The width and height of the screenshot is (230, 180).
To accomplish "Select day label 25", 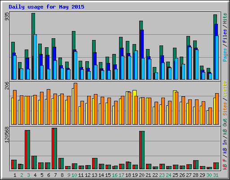I will point(175,175).
